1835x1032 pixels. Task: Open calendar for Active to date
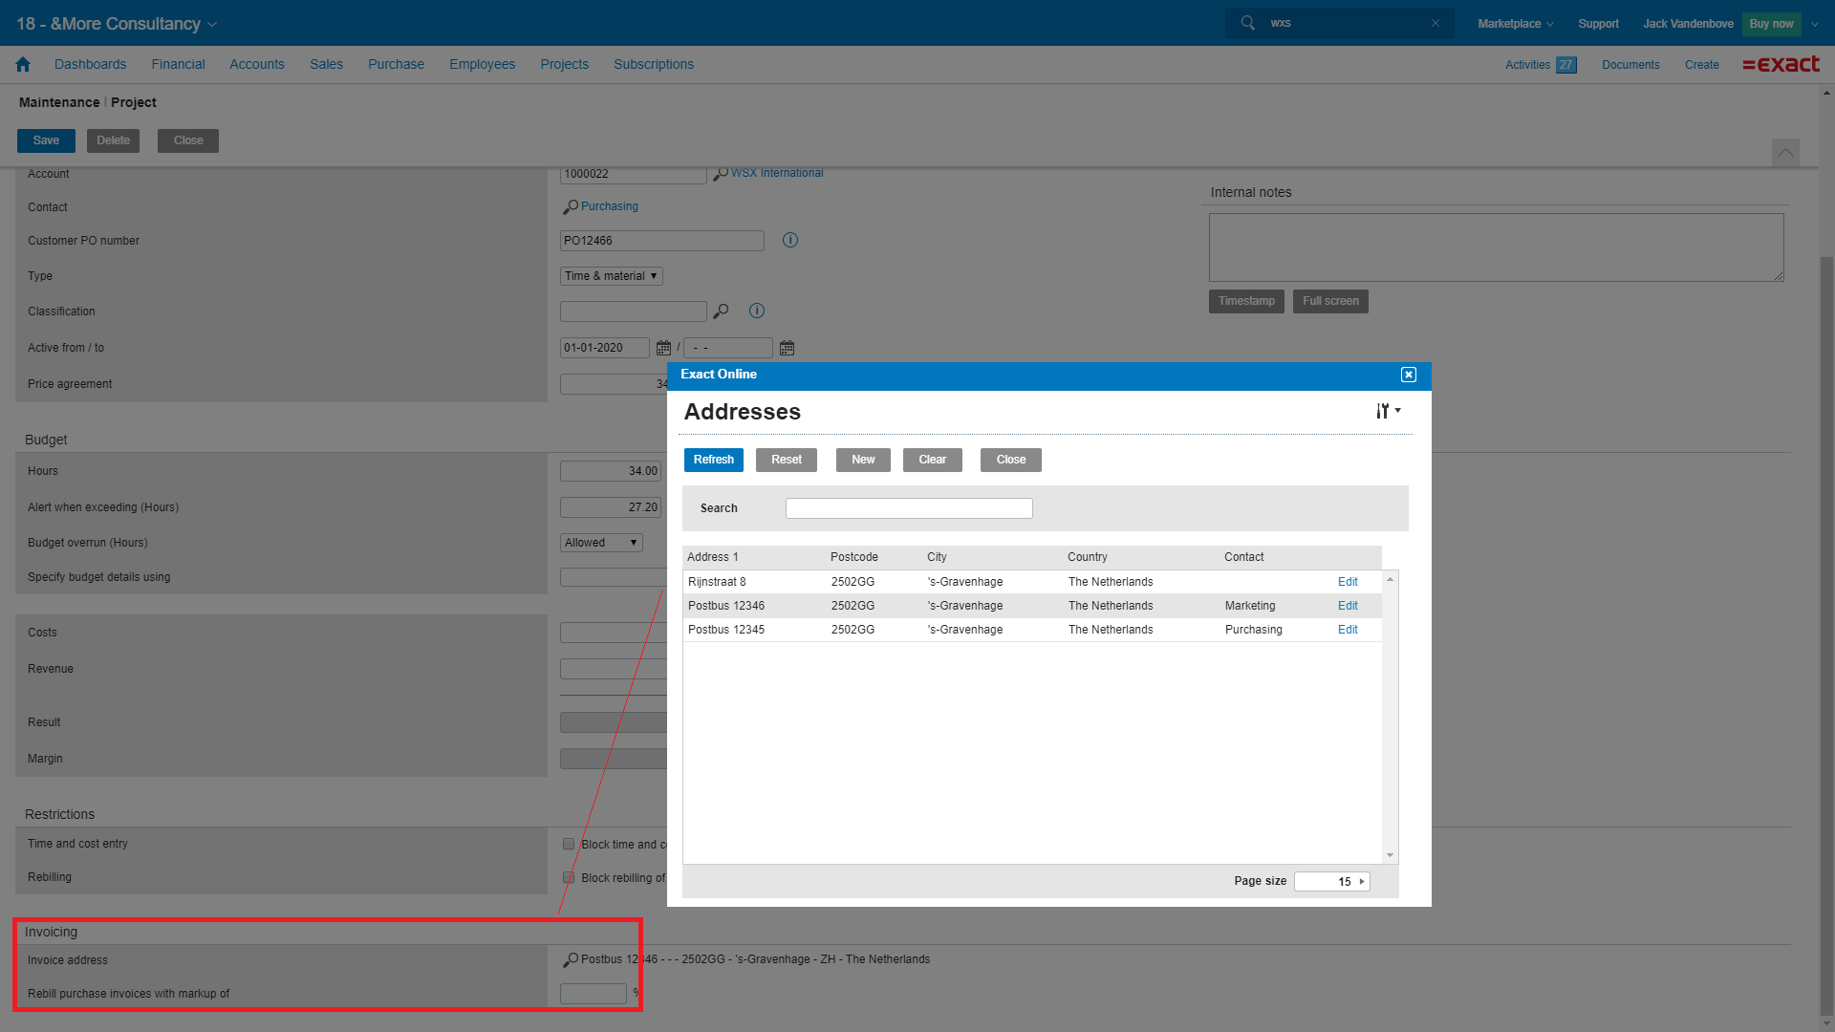pyautogui.click(x=787, y=348)
